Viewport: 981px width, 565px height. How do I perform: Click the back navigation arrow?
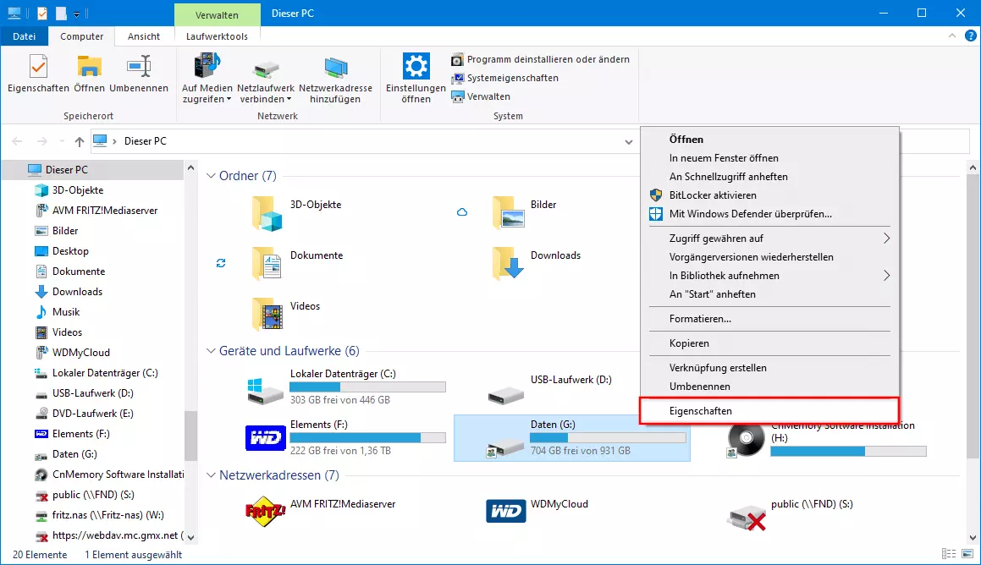[x=18, y=141]
